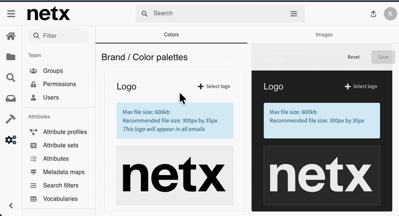Click Select logo in dark palette
The height and width of the screenshot is (216, 399).
361,87
